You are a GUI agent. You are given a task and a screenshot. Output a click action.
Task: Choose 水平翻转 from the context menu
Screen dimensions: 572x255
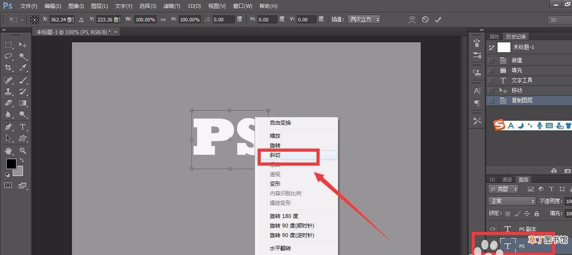coord(296,248)
